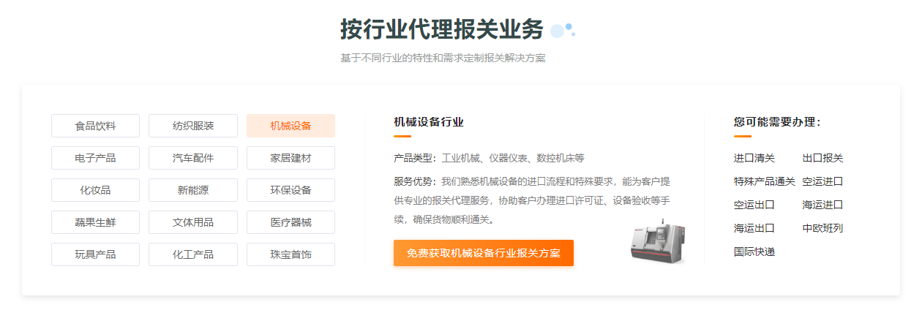Open the 珠宝首饰 industry tab
The height and width of the screenshot is (310, 922).
pos(291,254)
